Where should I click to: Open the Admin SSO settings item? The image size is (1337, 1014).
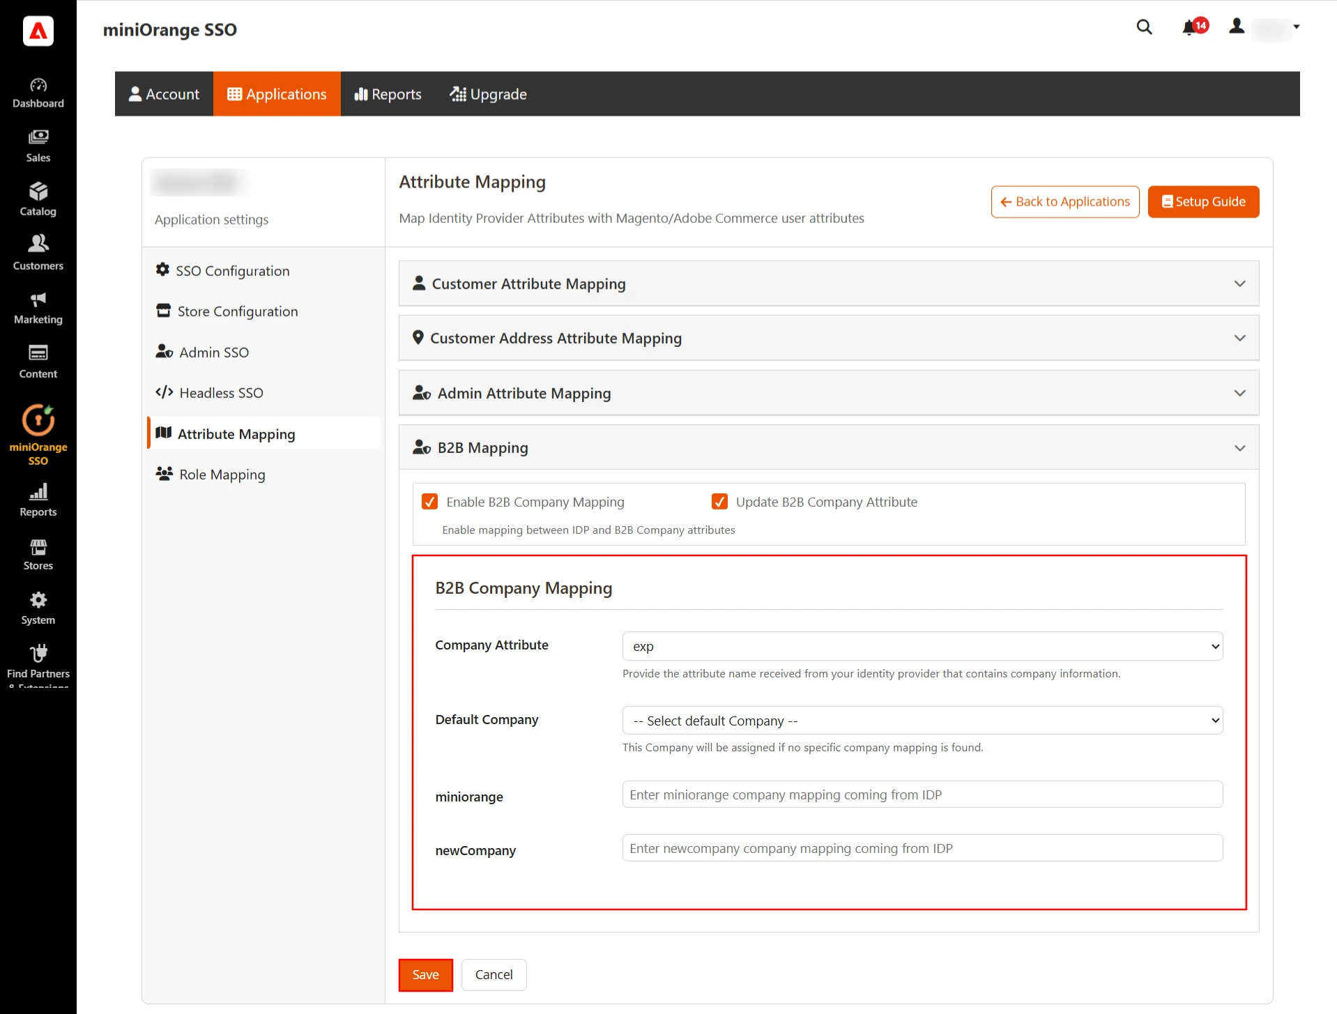263,352
